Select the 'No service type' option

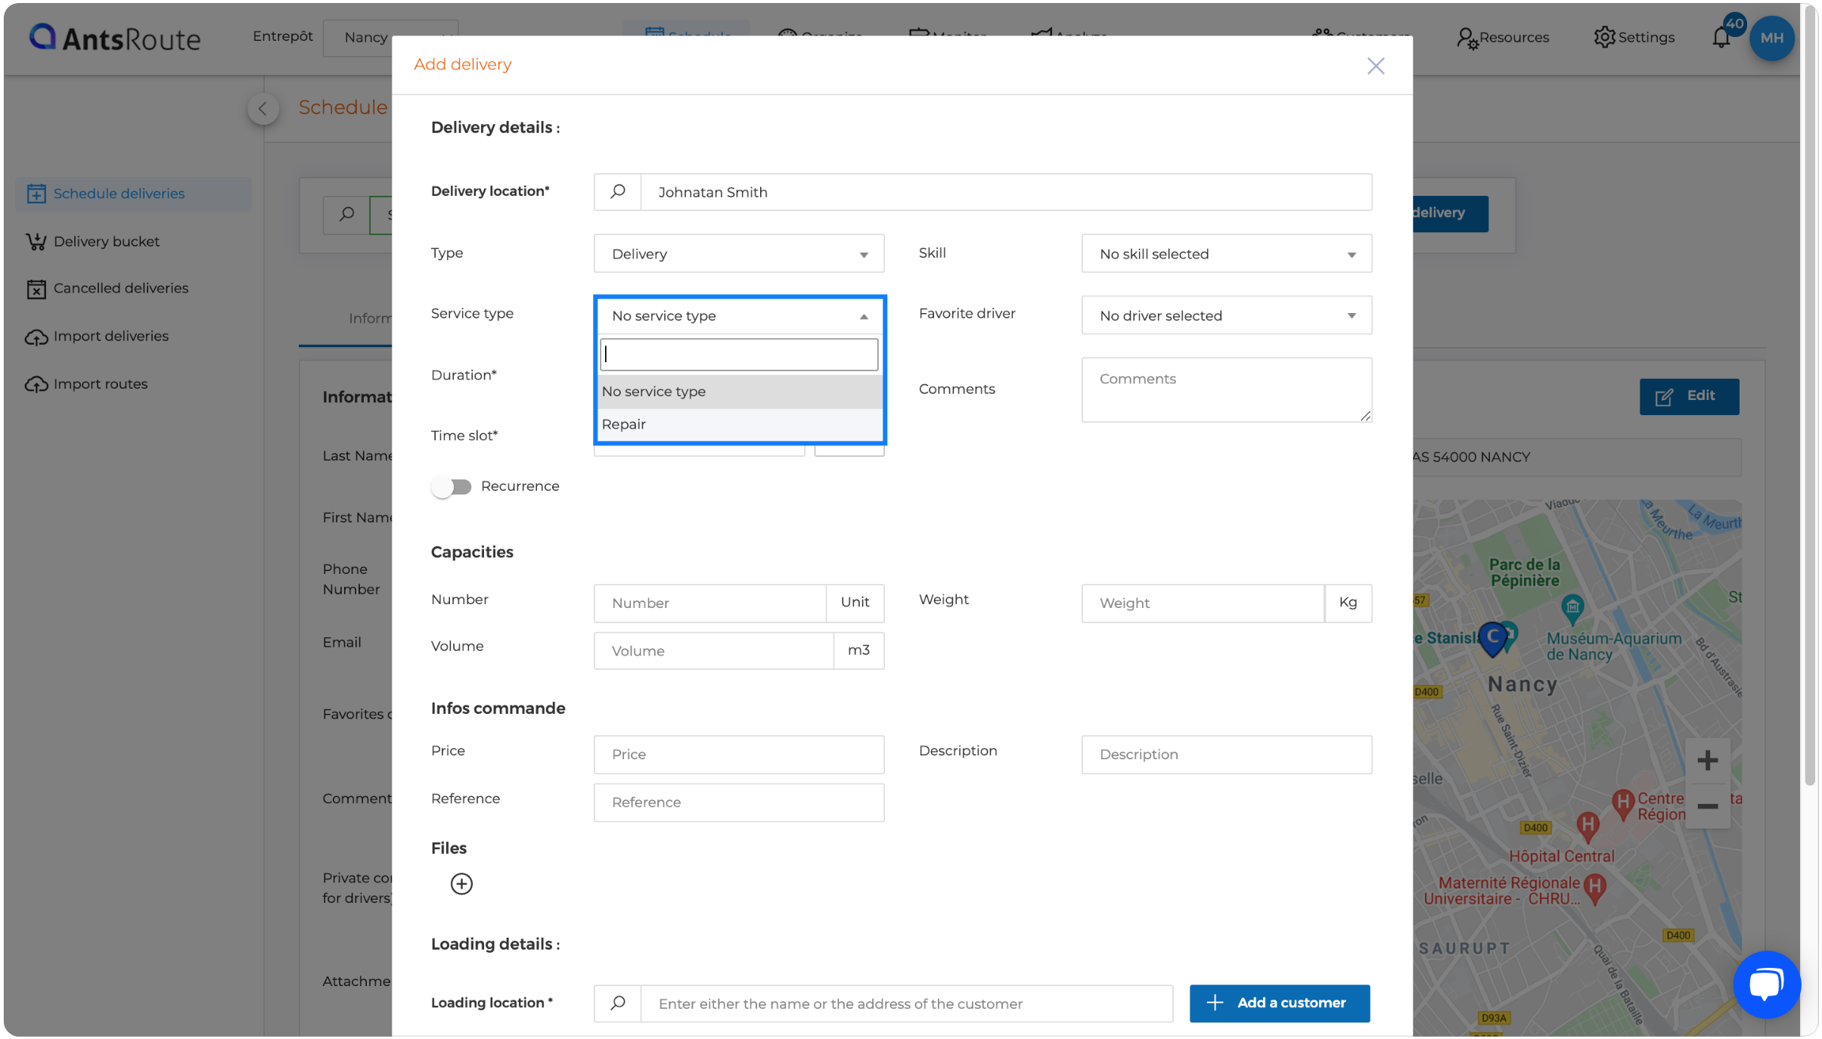740,391
